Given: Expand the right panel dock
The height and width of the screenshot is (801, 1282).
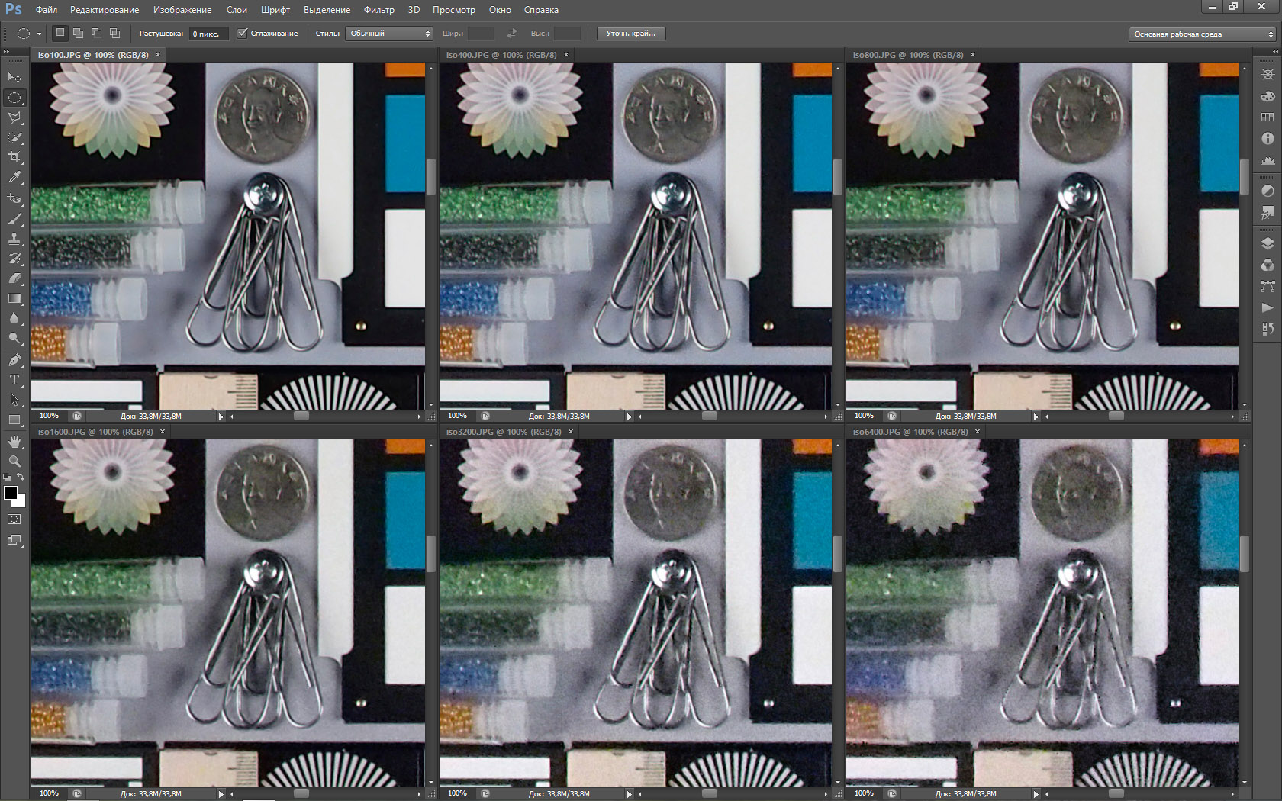Looking at the screenshot, I should click(1274, 52).
